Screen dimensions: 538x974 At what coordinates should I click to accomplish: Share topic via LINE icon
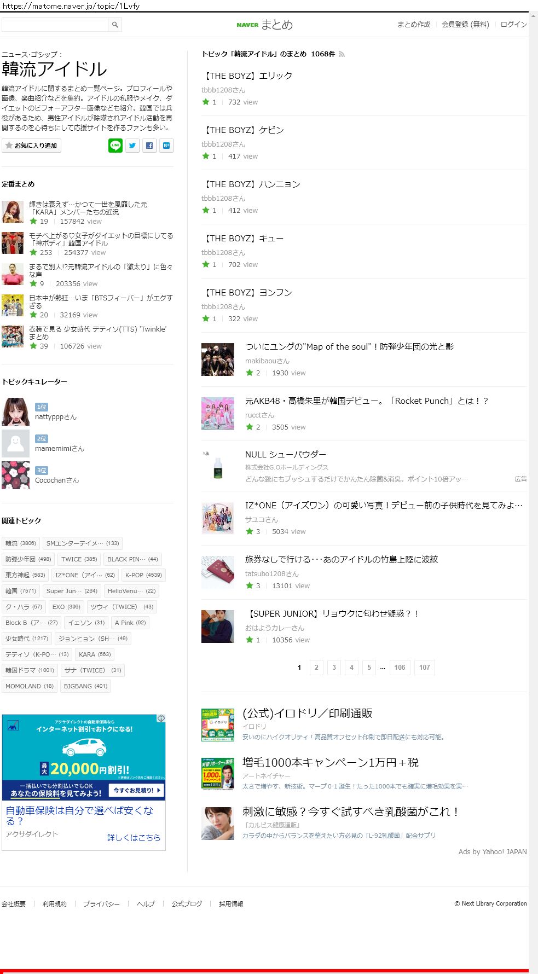[x=115, y=146]
